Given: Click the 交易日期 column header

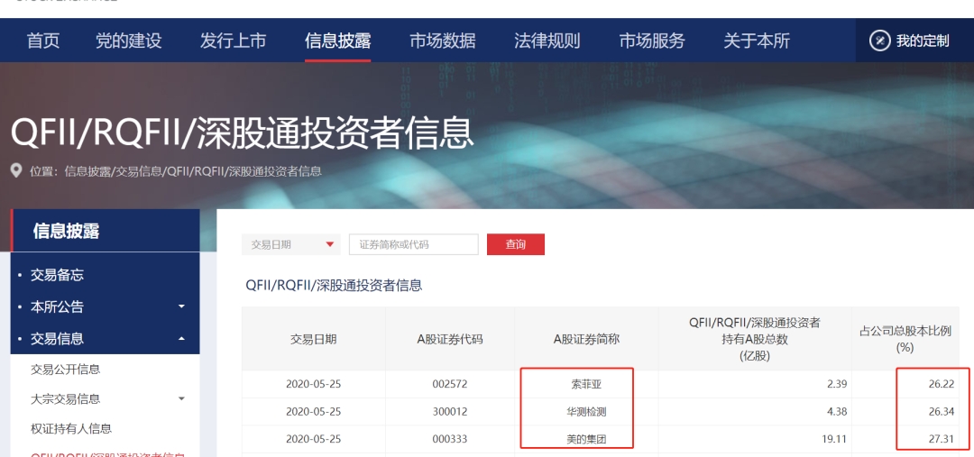Looking at the screenshot, I should click(314, 339).
